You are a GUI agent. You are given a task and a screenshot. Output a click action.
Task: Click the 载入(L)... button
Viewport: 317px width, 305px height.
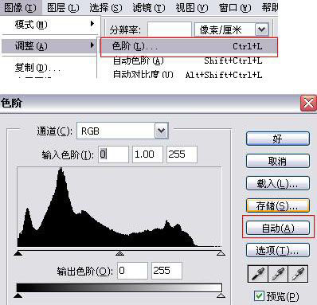pyautogui.click(x=278, y=183)
